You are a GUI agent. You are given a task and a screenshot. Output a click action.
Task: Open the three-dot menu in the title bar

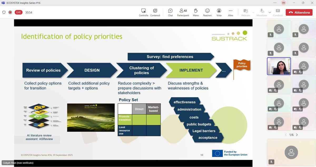(275, 3)
